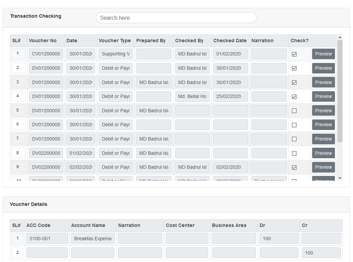Click the Narration field in Voucher Details row 1

(x=139, y=238)
